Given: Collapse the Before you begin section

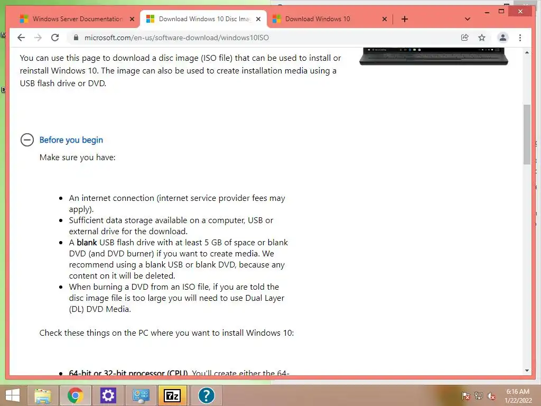Looking at the screenshot, I should (x=27, y=140).
